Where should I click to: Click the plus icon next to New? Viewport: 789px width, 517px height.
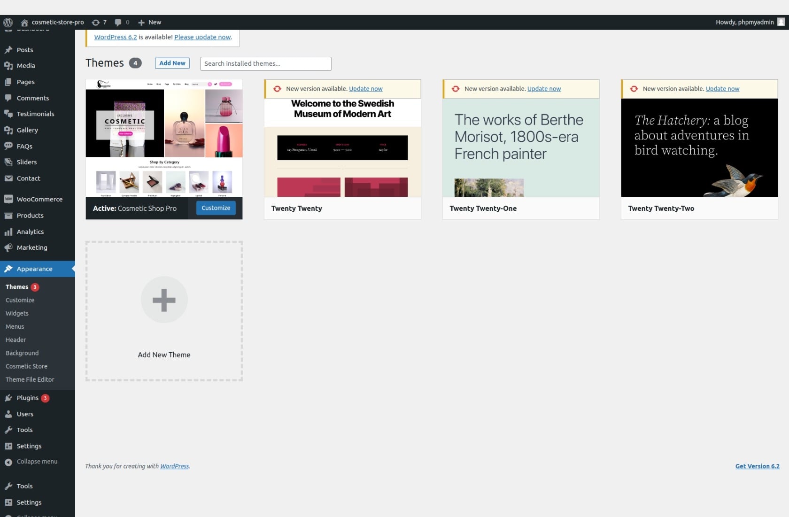[x=141, y=22]
